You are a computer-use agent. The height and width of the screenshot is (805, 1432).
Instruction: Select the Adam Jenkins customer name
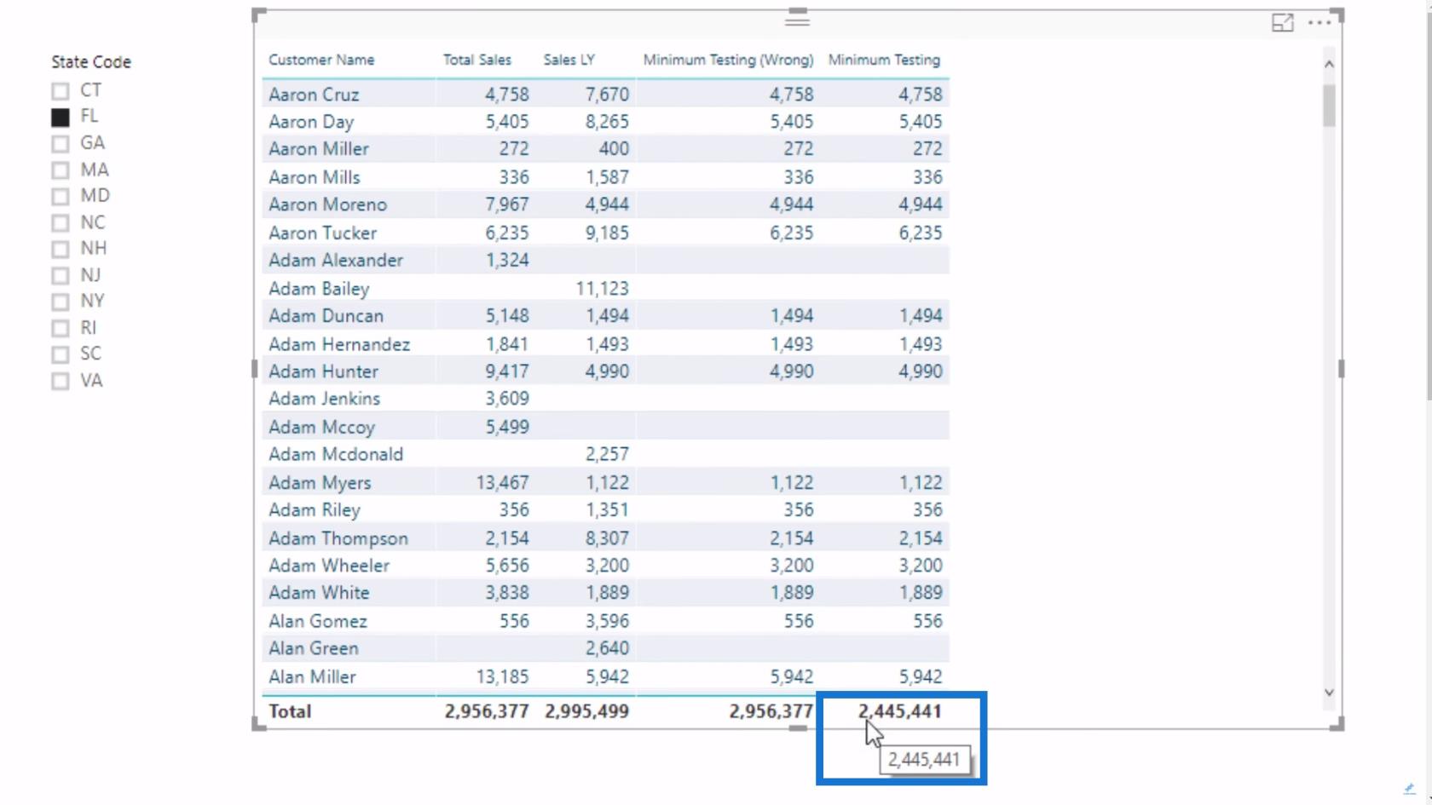(x=324, y=399)
